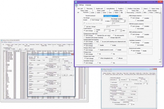Click the Unicum U logo icon
Screen dimensions: 164x109
[76, 2]
